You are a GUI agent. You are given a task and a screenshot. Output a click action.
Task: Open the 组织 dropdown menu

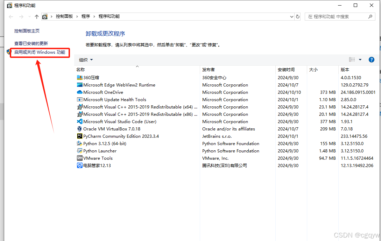[x=86, y=60]
